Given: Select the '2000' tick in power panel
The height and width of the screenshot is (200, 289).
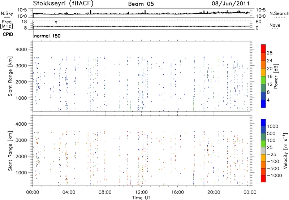Looking at the screenshot, I should click(21, 82).
